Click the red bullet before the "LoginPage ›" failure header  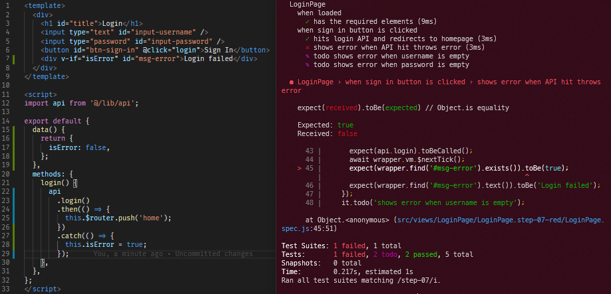pos(292,82)
